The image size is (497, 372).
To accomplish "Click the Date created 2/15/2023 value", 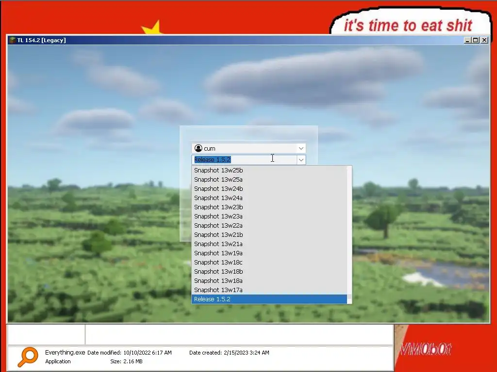I will tap(246, 353).
